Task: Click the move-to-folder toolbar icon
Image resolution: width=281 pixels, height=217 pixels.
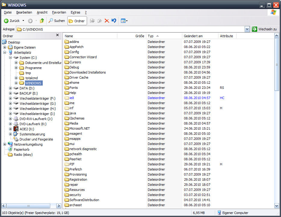Action: point(92,21)
